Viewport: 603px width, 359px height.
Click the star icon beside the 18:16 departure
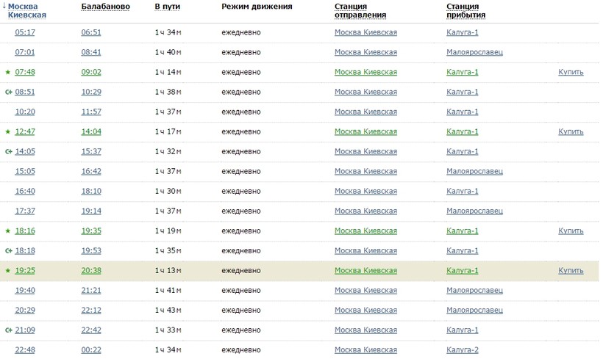click(x=7, y=231)
